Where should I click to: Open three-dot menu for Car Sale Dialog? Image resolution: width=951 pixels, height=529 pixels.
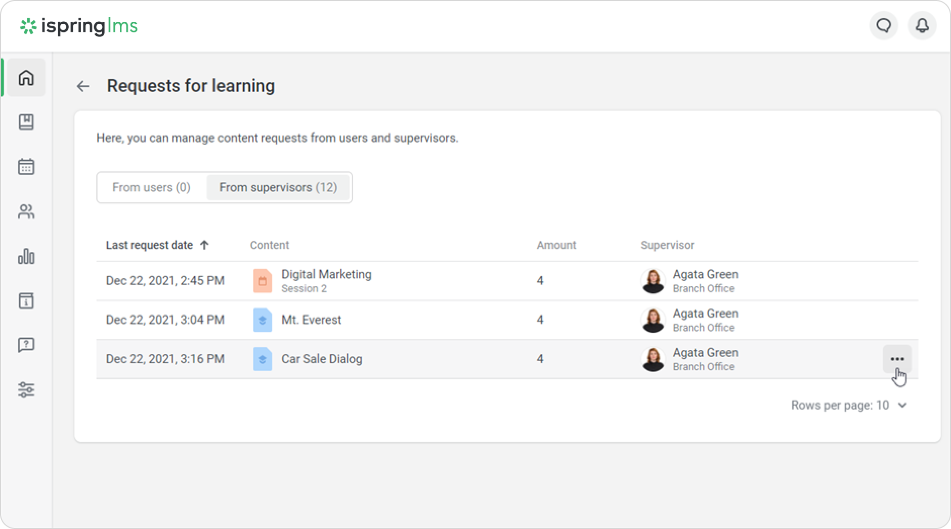click(x=897, y=359)
